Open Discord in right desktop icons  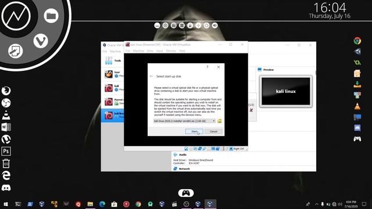pyautogui.click(x=357, y=128)
